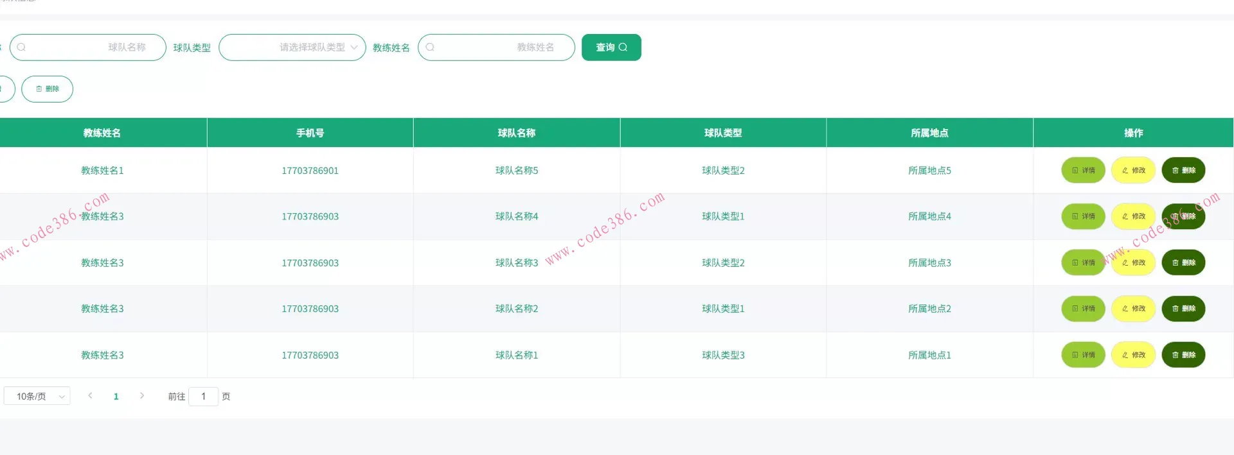Click 删除 button for 球队名称5 row
This screenshot has height=455, width=1234.
point(1183,171)
